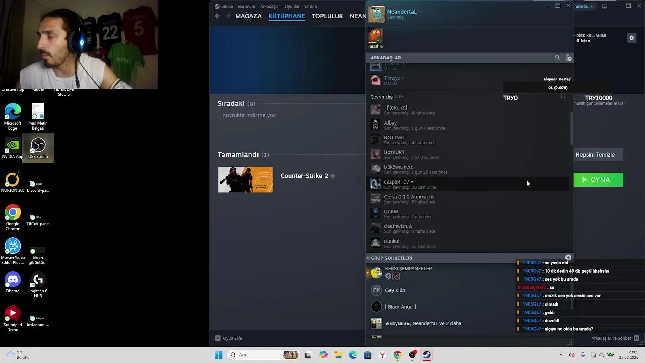Collapse the Çevrimdışı friends section
This screenshot has width=645, height=363.
tap(386, 97)
